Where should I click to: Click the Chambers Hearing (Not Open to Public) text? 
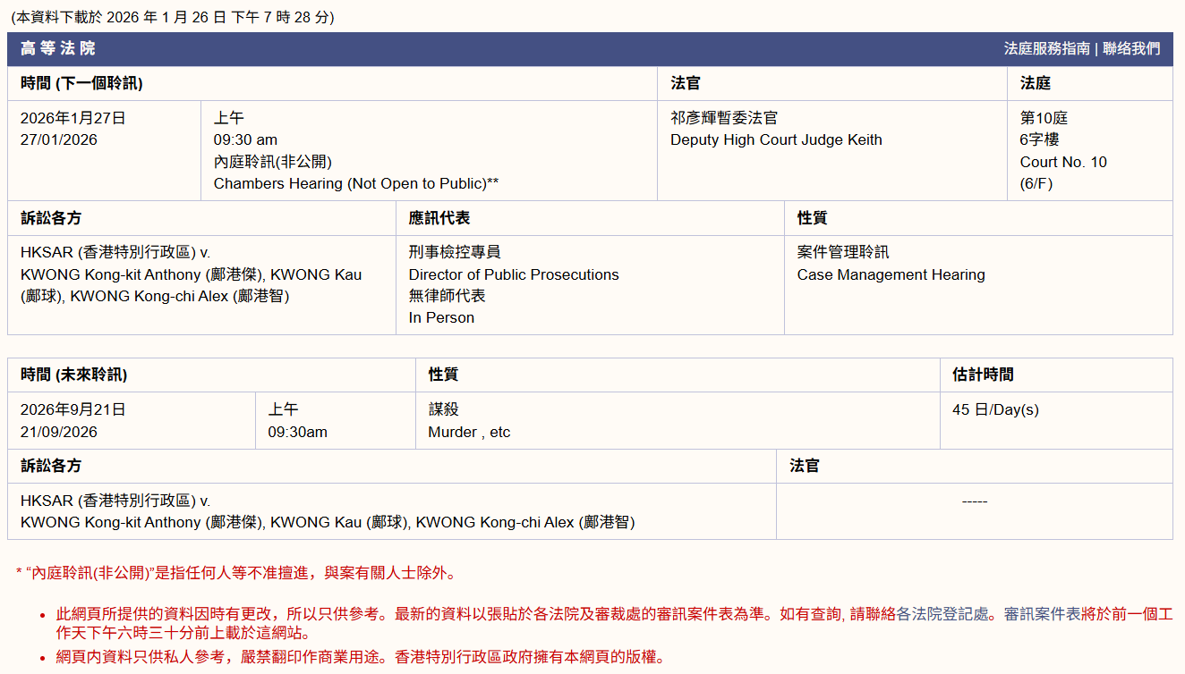355,183
